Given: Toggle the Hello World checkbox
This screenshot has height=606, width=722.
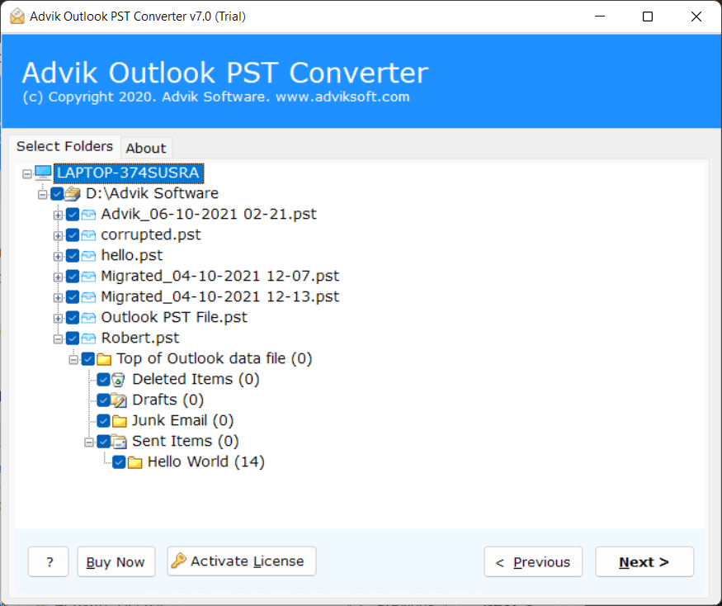Looking at the screenshot, I should click(x=119, y=462).
